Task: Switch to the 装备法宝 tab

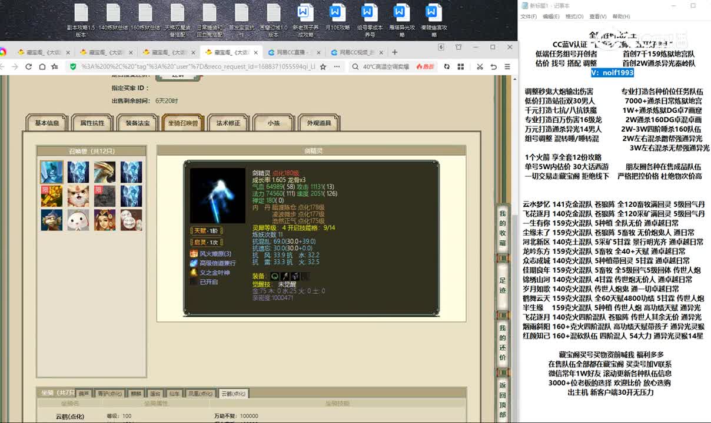Action: tap(137, 123)
